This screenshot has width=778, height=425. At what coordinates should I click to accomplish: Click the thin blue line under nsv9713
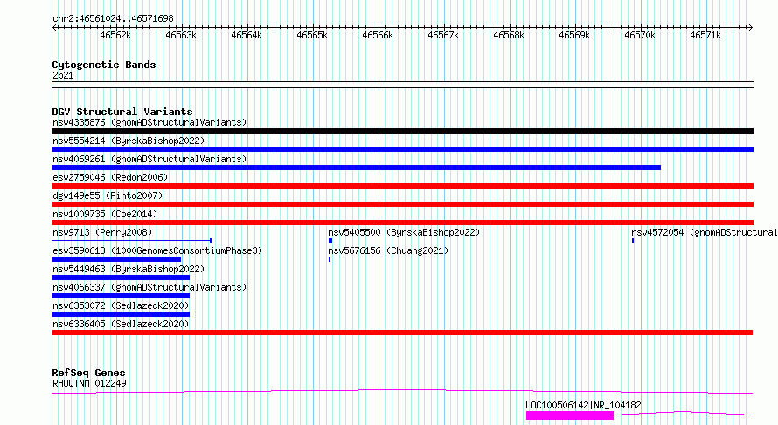131,241
